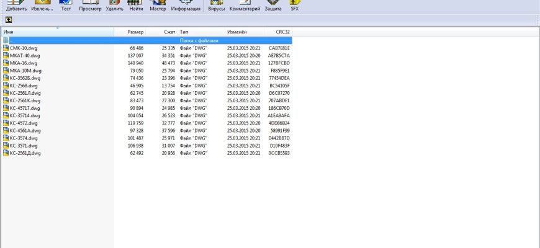Click the Извлечь (Extract) toolbar icon

pyautogui.click(x=42, y=6)
